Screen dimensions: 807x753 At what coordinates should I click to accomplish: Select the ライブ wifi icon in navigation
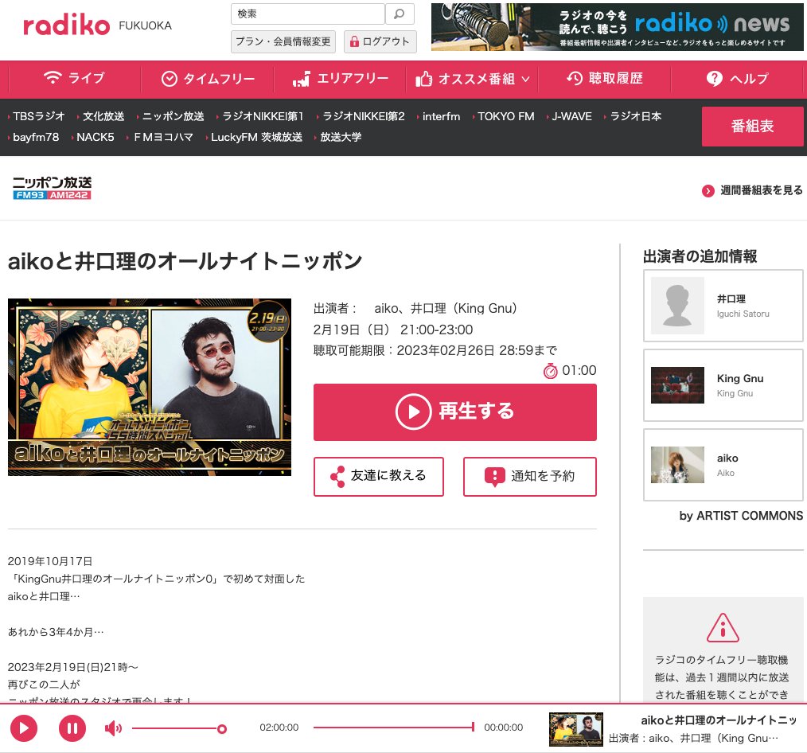pyautogui.click(x=52, y=79)
